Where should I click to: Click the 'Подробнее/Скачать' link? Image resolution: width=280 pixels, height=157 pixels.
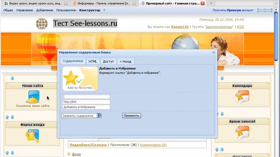[x=88, y=145]
